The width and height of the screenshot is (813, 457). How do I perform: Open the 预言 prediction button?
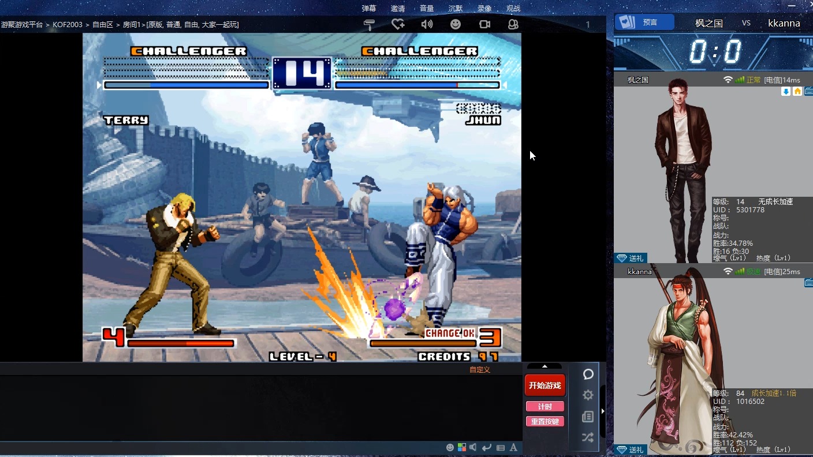point(644,23)
